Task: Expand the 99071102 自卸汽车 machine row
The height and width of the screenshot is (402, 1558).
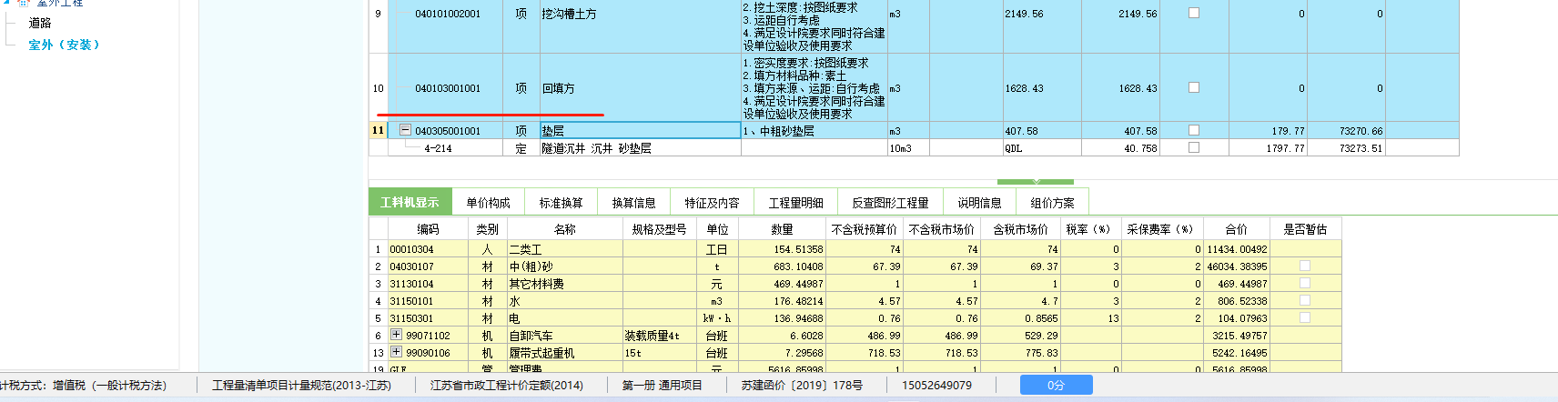Action: pyautogui.click(x=396, y=335)
